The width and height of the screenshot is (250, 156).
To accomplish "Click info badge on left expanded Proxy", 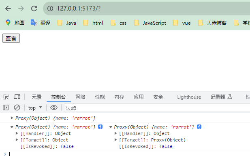I will click(100, 127).
